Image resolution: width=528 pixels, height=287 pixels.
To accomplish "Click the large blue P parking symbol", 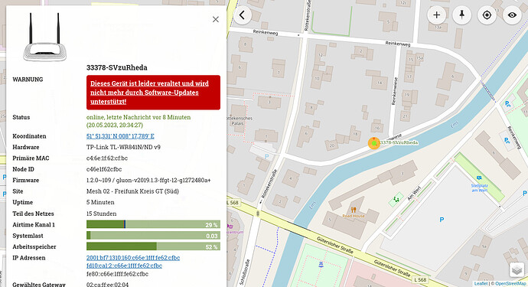I will (442, 220).
